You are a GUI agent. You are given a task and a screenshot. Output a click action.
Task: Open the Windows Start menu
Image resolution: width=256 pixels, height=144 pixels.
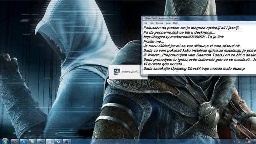tap(5, 141)
